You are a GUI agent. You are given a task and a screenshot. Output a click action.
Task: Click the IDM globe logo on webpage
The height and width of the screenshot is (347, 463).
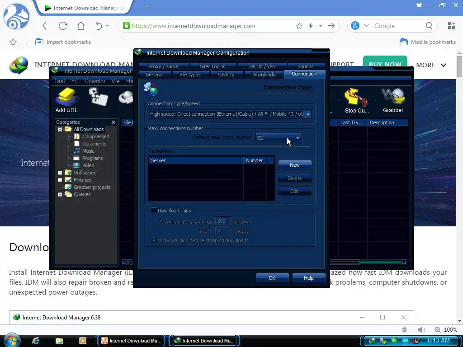point(18,65)
